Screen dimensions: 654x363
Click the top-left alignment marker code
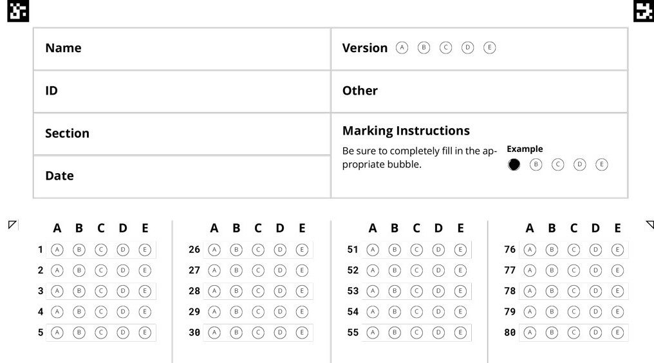[19, 11]
